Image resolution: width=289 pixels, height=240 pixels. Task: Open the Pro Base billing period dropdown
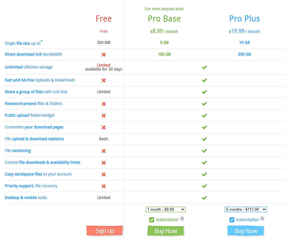166,209
